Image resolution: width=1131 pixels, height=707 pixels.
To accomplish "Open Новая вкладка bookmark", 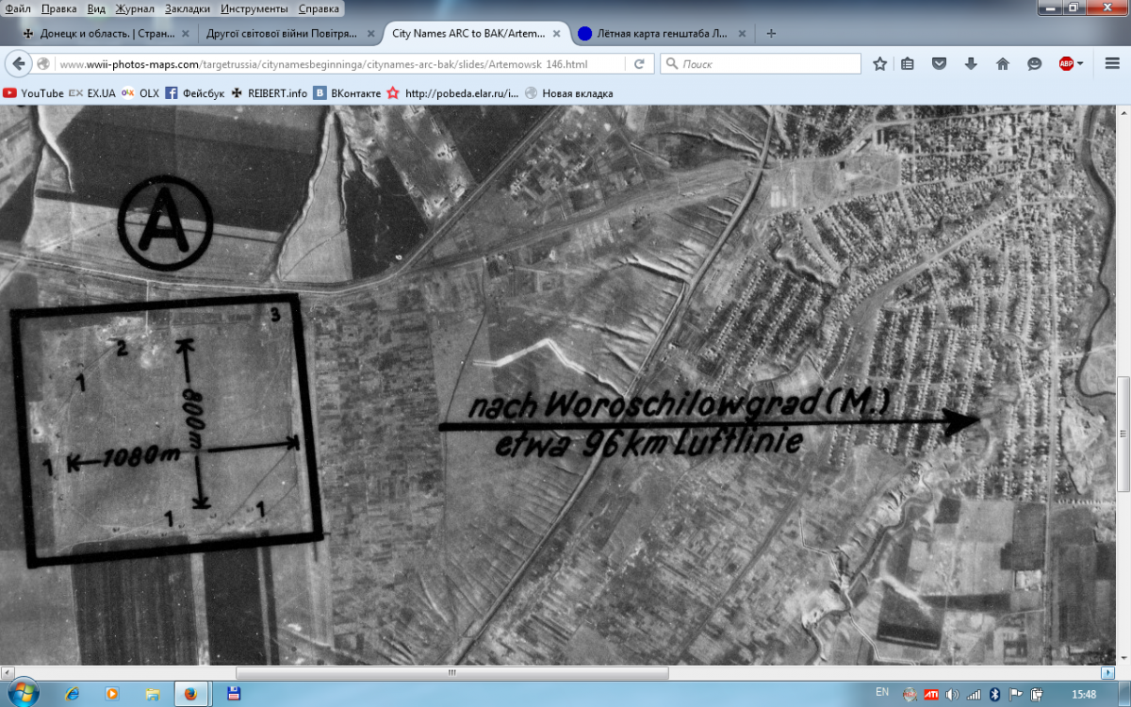I will 569,93.
